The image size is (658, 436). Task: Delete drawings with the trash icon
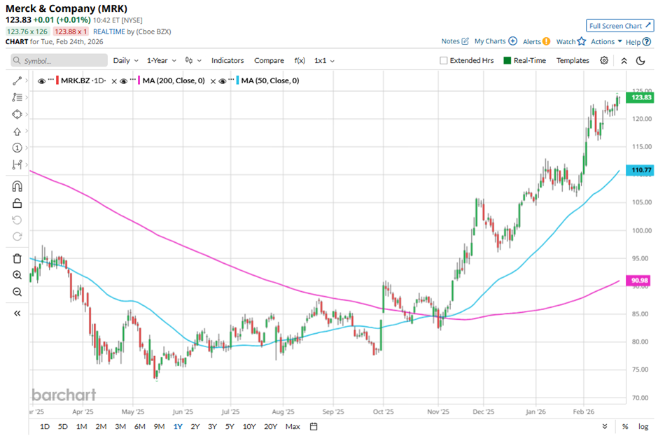point(17,258)
